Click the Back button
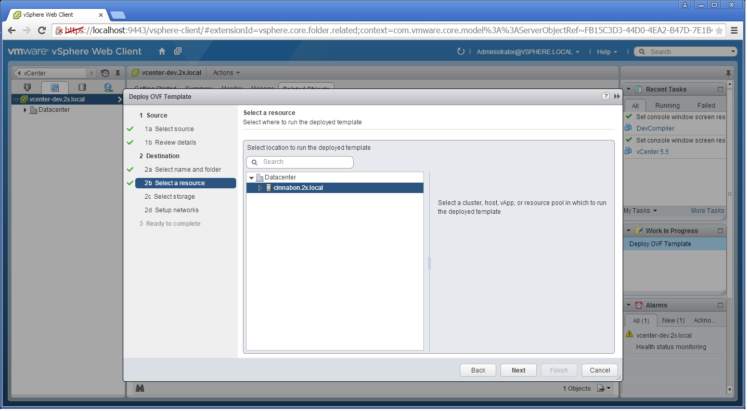748x411 pixels. 478,370
